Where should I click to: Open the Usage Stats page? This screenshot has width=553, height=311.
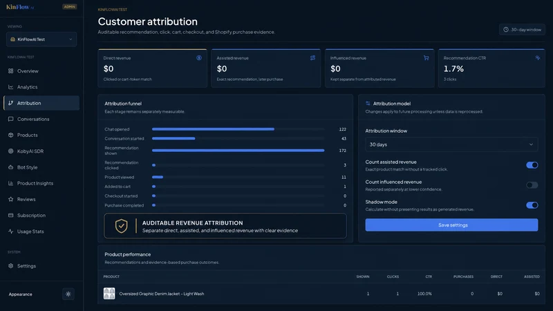click(x=41, y=232)
